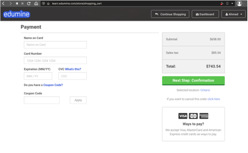Go back using browser back arrow
Viewport: 248px width, 153px height.
(x=3, y=3)
